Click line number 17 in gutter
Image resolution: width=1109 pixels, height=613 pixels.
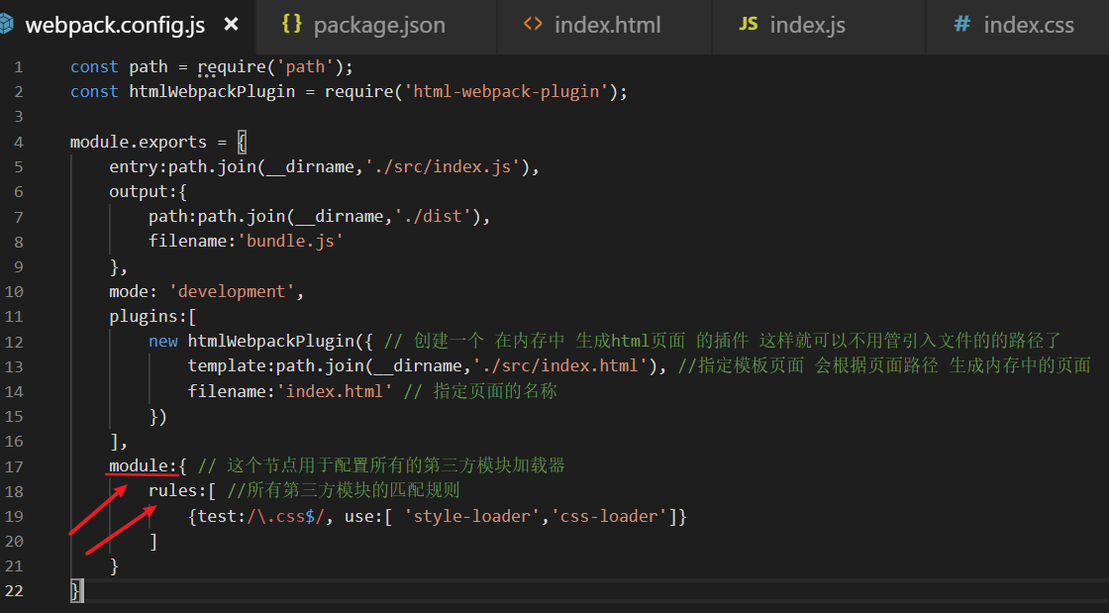[14, 466]
